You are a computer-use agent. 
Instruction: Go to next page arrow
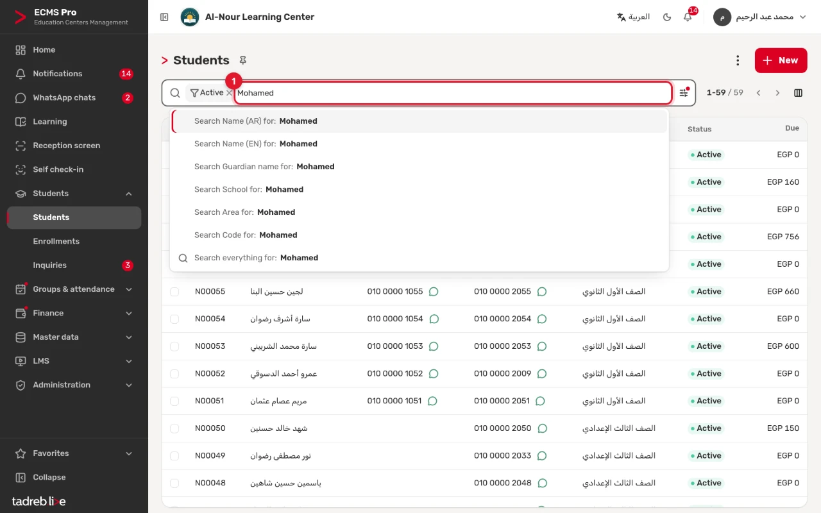pos(777,93)
